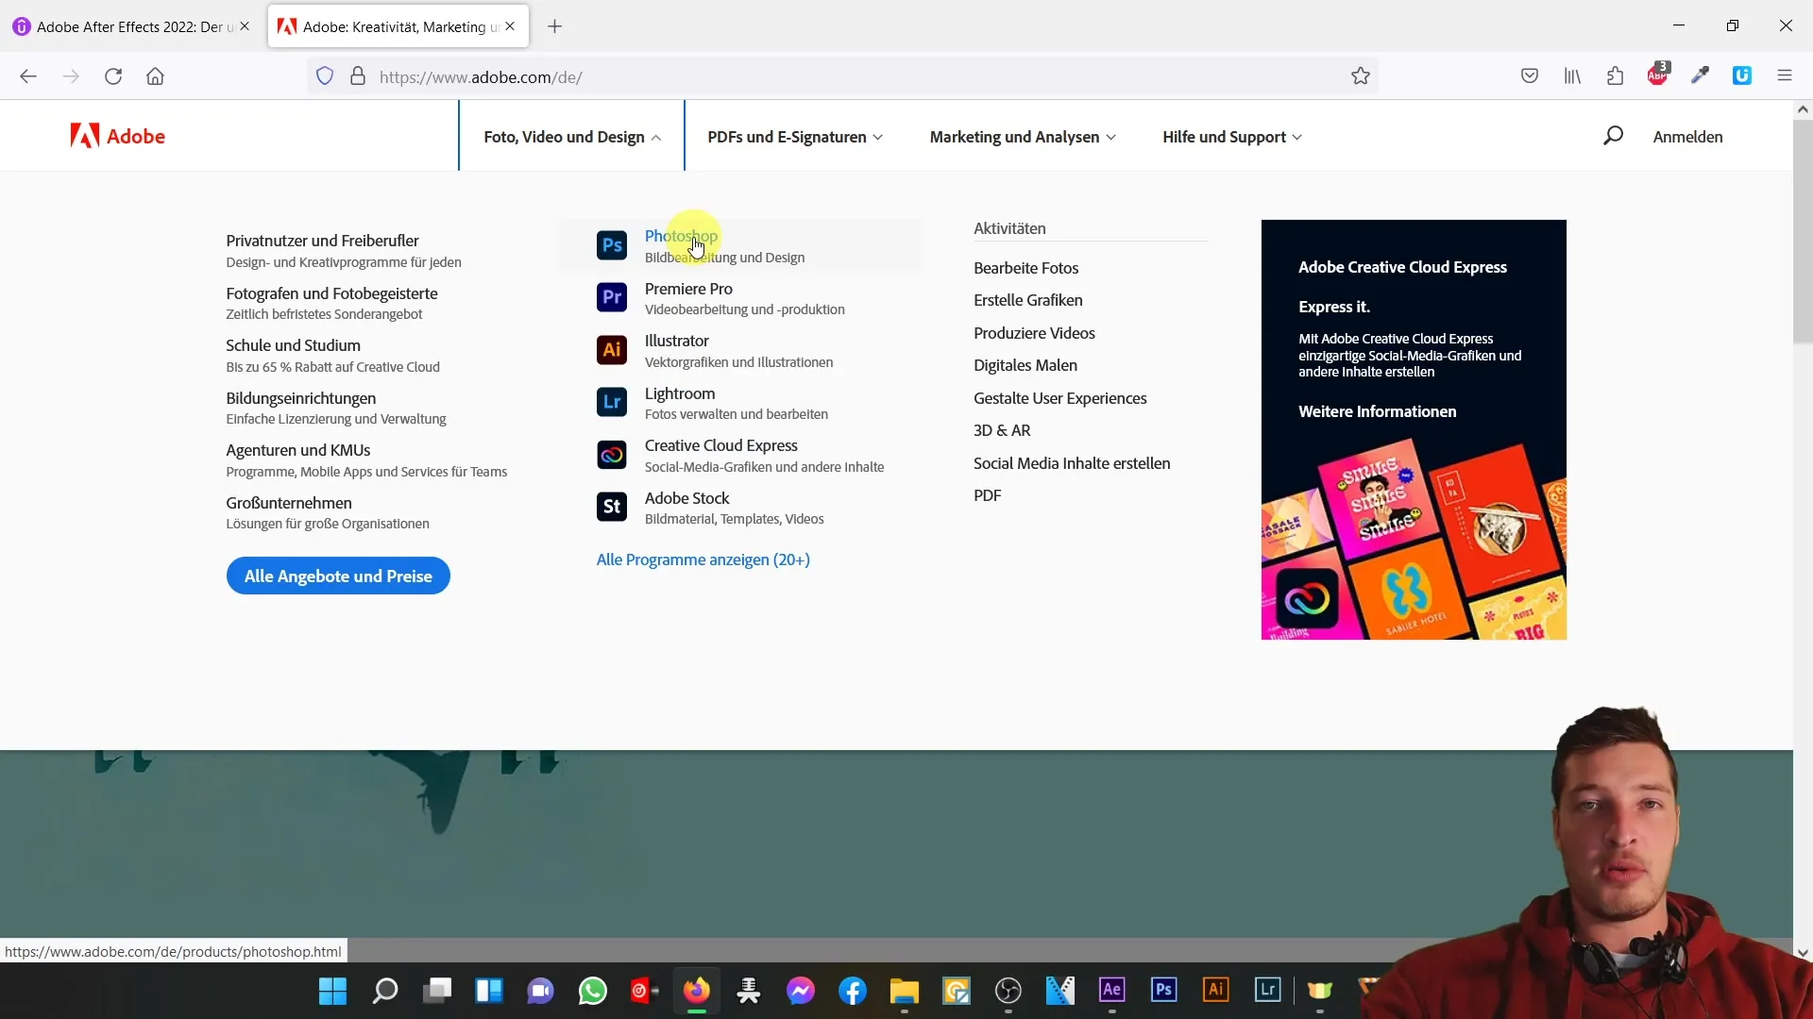Open Firefox application menu hamburger
This screenshot has width=1813, height=1019.
click(1785, 76)
